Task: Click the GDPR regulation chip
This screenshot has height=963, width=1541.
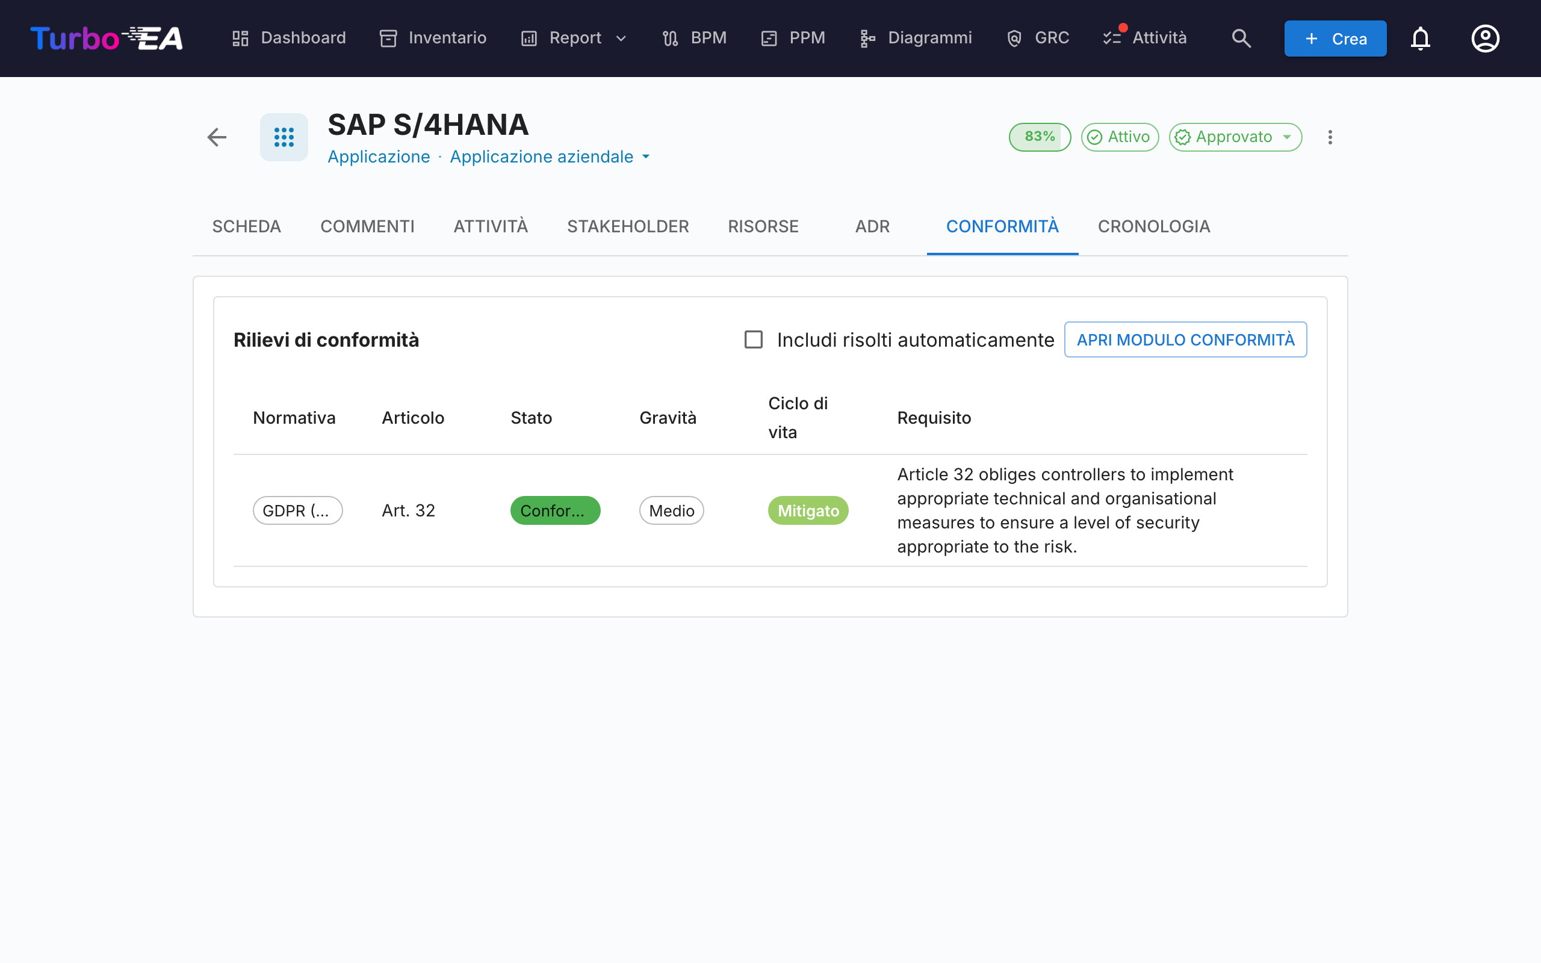Action: click(297, 510)
